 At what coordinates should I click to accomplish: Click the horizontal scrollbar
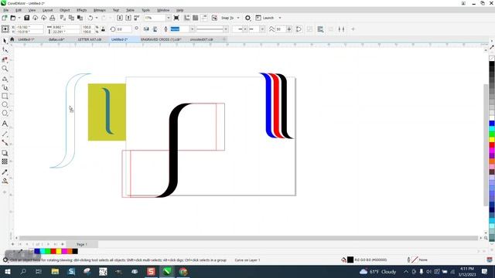tap(248, 238)
